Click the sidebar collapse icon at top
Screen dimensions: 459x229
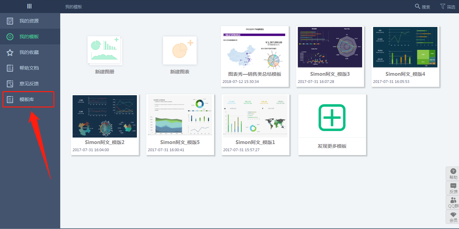pyautogui.click(x=29, y=6)
